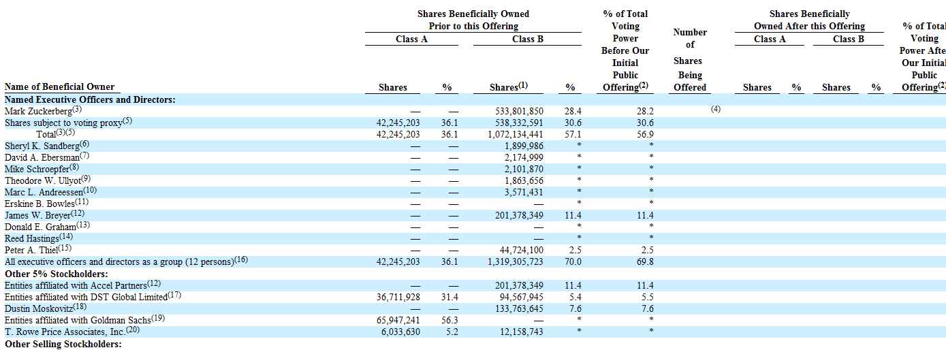The height and width of the screenshot is (352, 946).
Task: Open footnote (17) after DST Global Limited
Action: pos(175,295)
